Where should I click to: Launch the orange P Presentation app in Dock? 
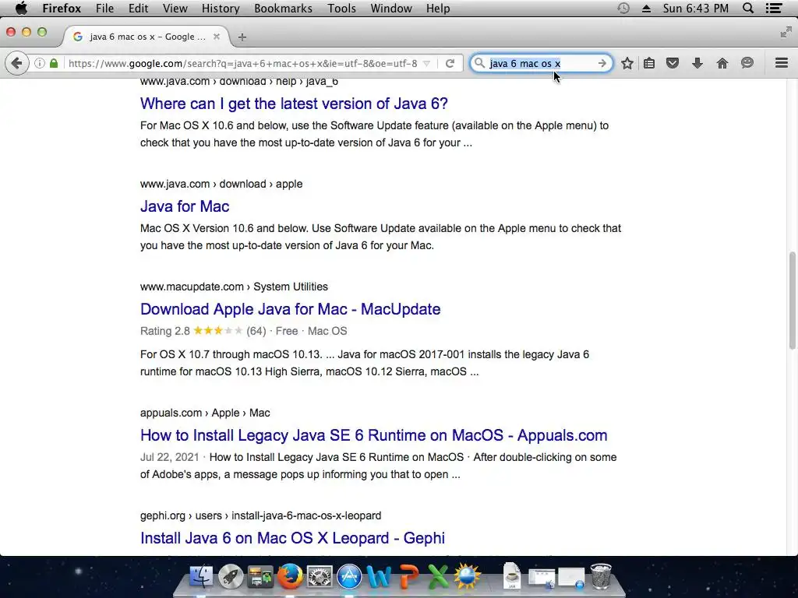click(x=408, y=577)
